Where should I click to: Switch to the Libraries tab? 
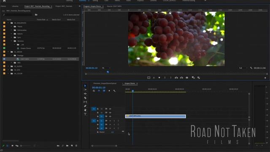point(15,6)
